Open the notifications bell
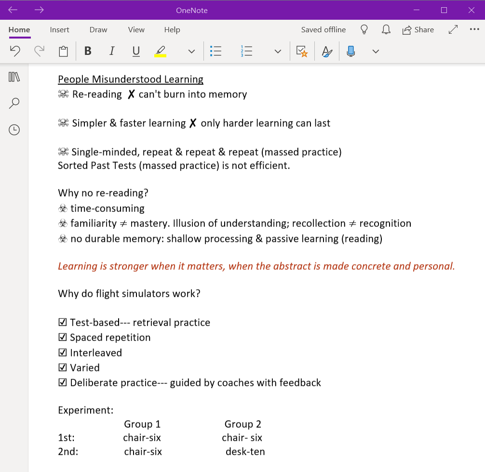This screenshot has height=472, width=485. [386, 30]
